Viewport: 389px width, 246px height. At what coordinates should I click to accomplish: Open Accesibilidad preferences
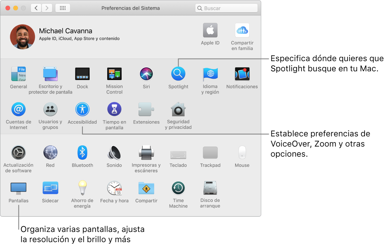82,109
